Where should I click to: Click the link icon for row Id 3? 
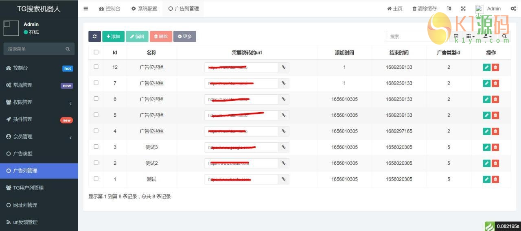click(284, 147)
